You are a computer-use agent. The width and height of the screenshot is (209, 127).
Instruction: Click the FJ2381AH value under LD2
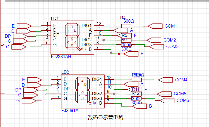point(71,110)
